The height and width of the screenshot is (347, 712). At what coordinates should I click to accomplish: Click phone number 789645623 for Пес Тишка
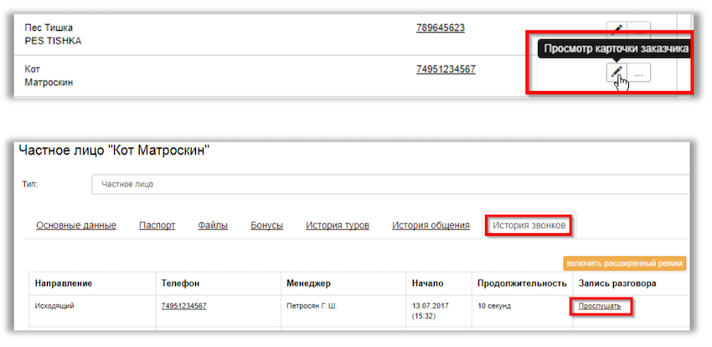(x=440, y=28)
